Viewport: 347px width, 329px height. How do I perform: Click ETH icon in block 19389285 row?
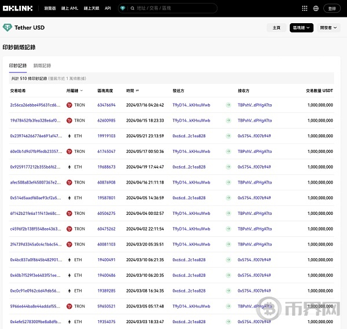[69, 291]
